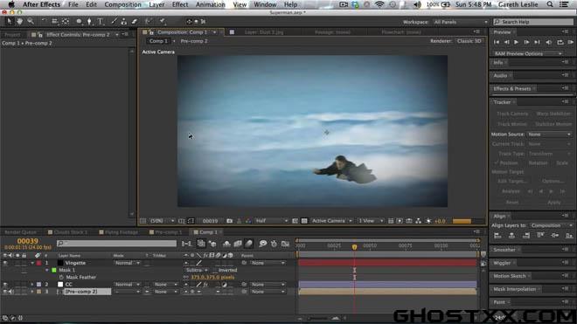Viewport: 577px width, 324px height.
Task: Select the Rotation tool in toolbar
Action: [44, 21]
